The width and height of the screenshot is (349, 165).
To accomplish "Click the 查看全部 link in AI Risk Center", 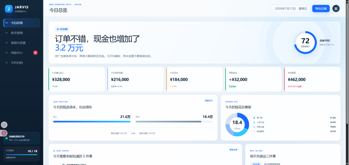I will tap(233, 150).
